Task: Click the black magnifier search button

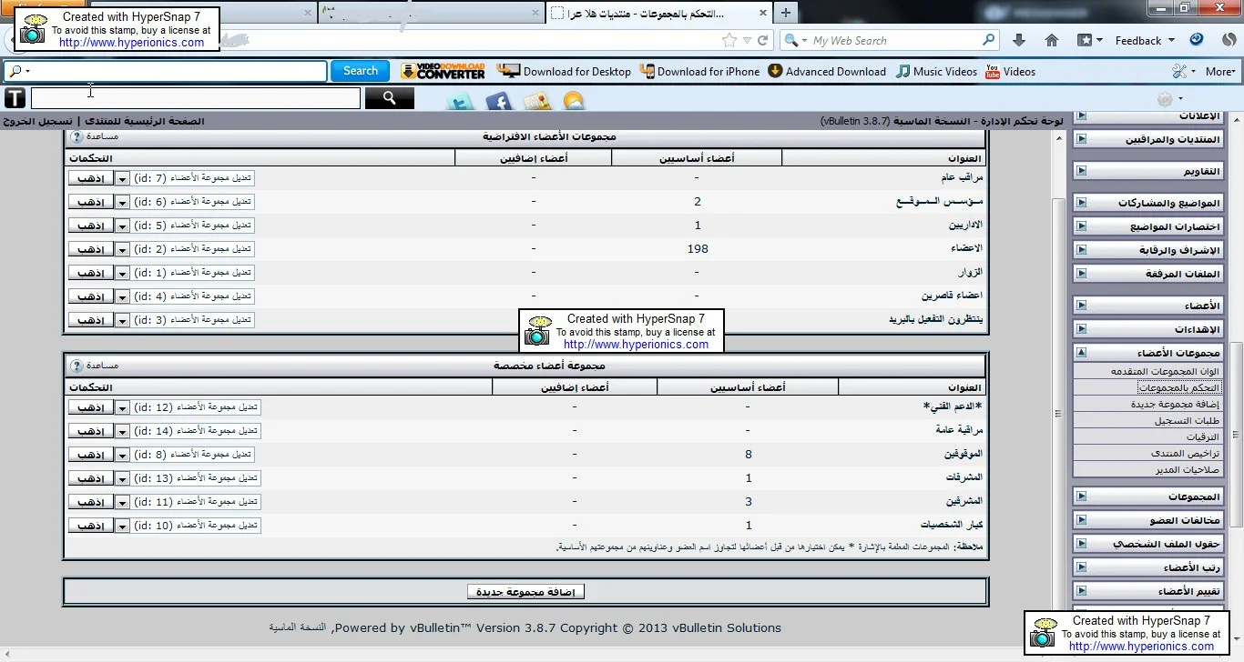Action: pos(389,98)
